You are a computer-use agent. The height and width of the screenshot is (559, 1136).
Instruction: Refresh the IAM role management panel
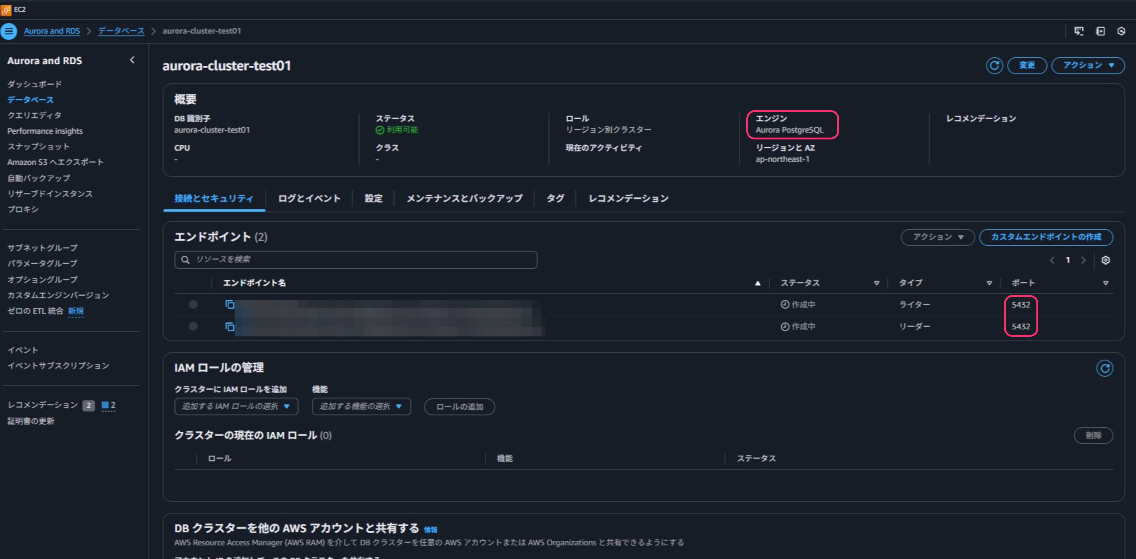1105,369
